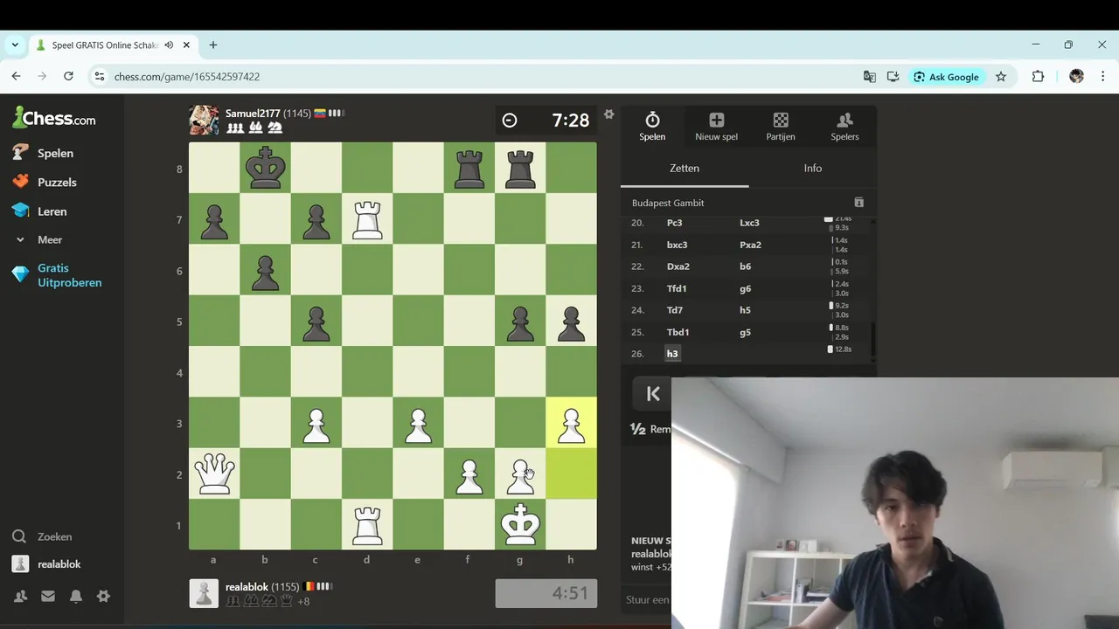This screenshot has height=629, width=1119.
Task: Select move Pc3 in the move list
Action: [674, 223]
